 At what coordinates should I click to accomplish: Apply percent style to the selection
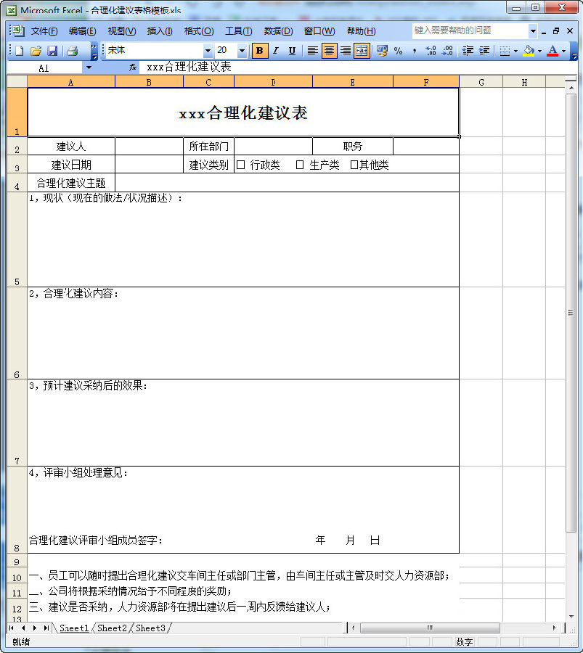coord(397,52)
